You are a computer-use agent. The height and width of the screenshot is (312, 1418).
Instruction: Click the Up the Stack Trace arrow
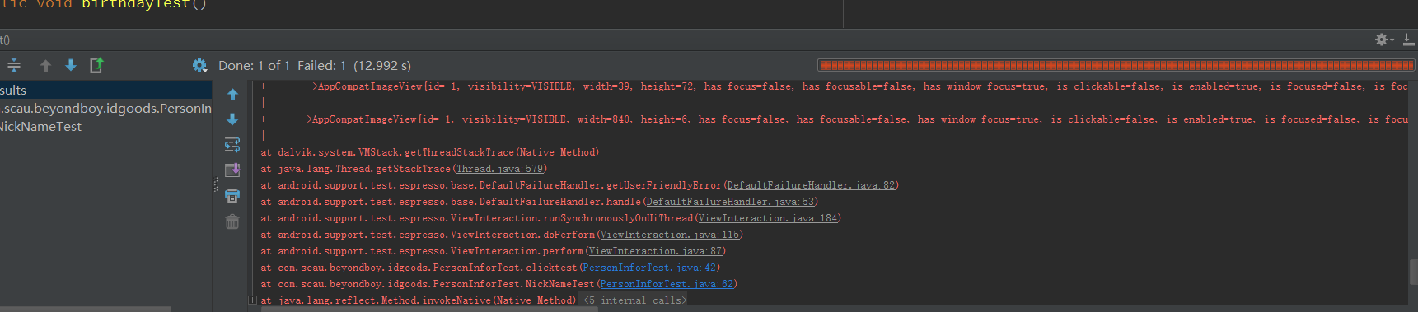(x=232, y=95)
